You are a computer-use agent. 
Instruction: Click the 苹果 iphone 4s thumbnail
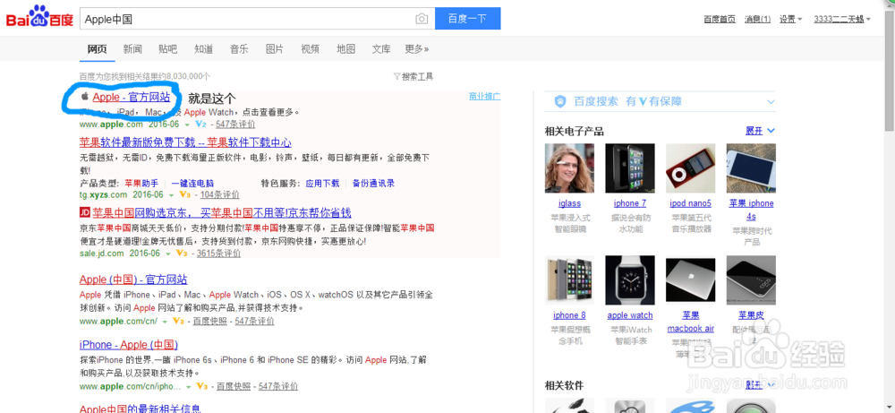tap(751, 168)
